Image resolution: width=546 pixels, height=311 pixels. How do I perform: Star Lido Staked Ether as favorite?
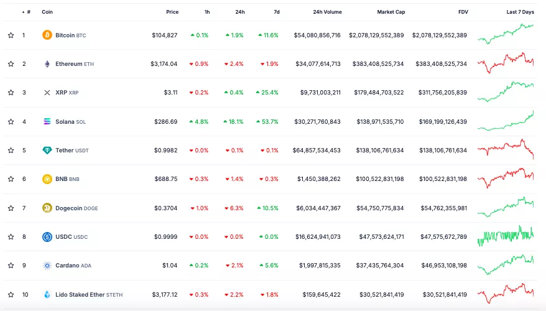coord(11,295)
